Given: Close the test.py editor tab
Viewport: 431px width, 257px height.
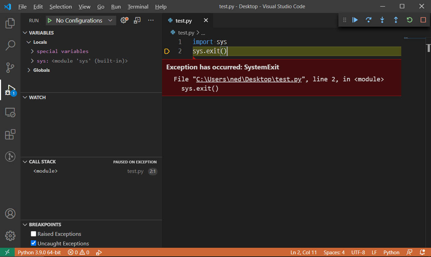Looking at the screenshot, I should [x=206, y=21].
